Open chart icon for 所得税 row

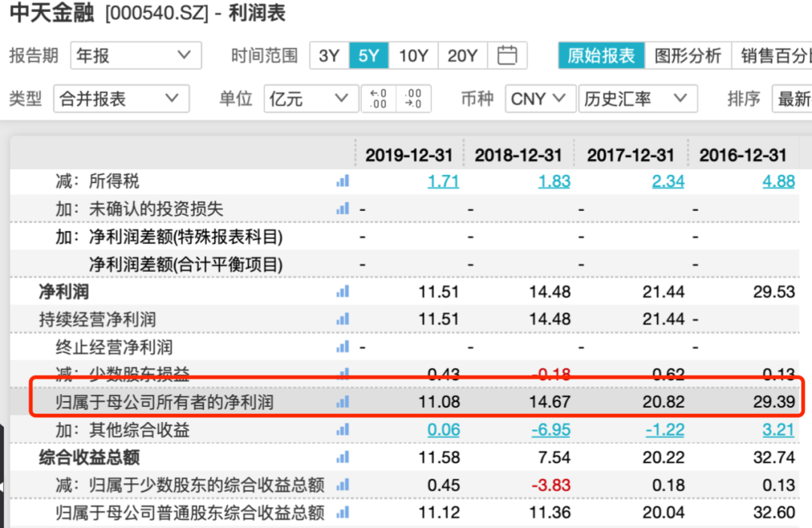(x=342, y=181)
